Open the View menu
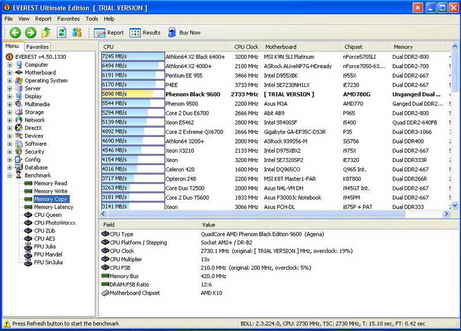Screen dimensions: 461x331 pos(24,19)
